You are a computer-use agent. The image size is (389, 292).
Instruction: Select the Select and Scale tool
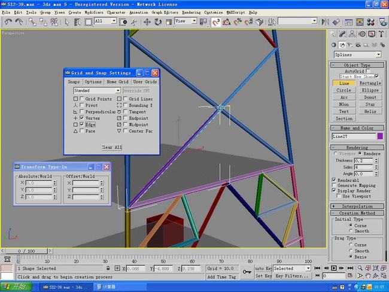[x=169, y=22]
